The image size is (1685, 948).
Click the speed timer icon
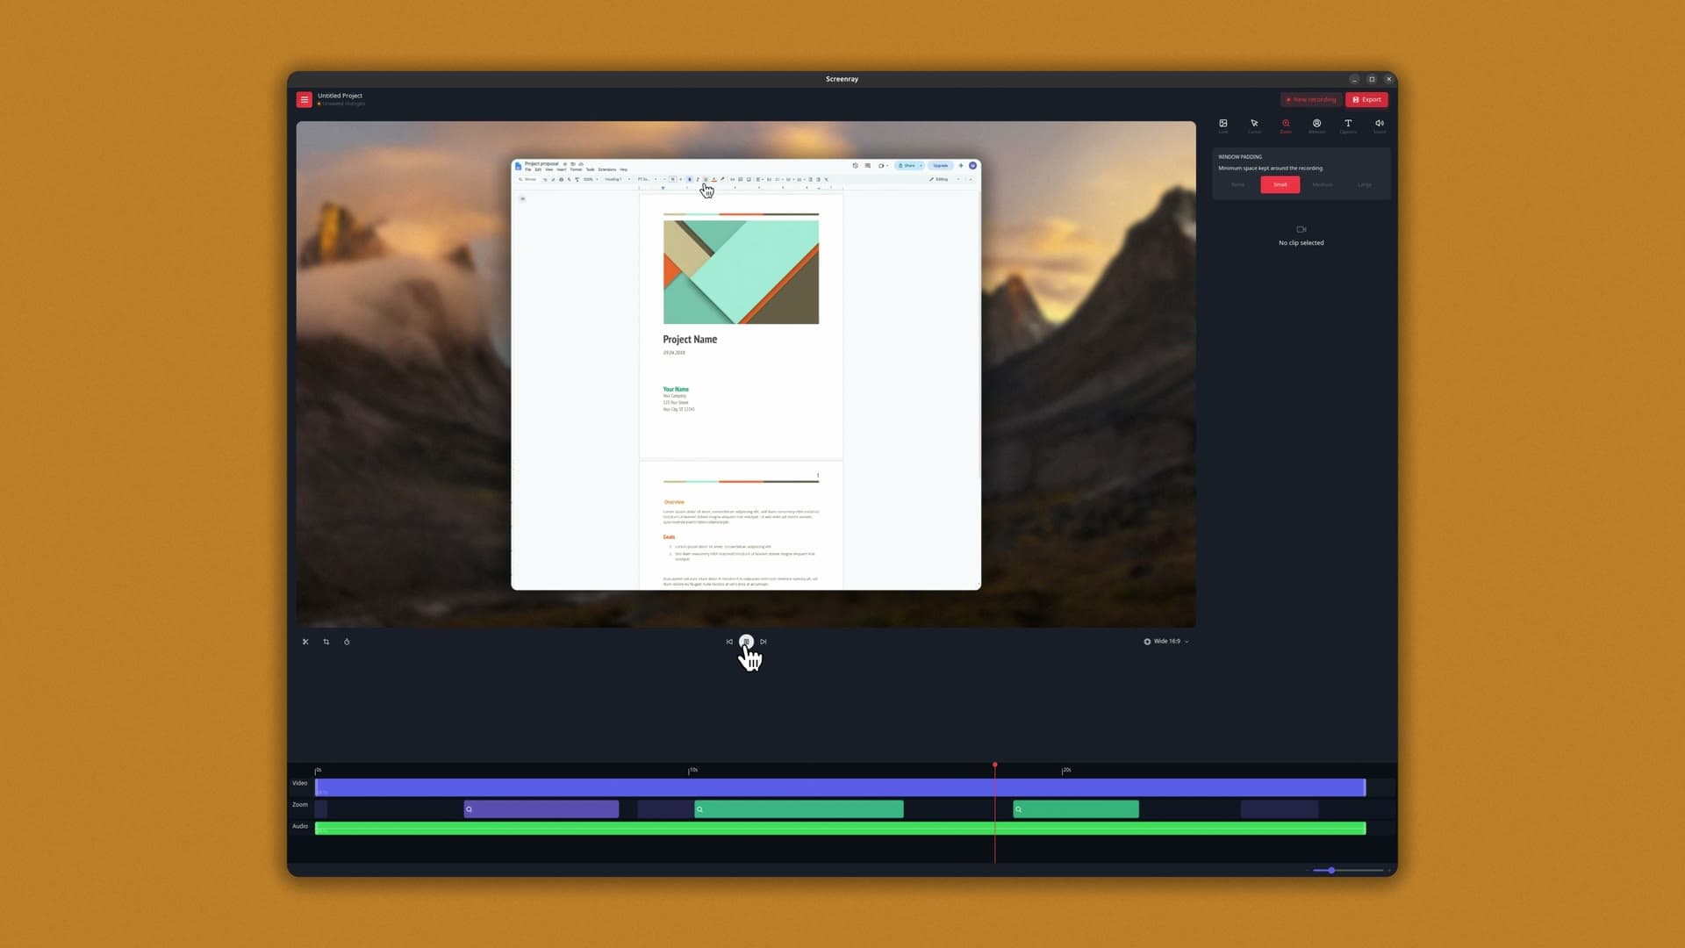pyautogui.click(x=347, y=642)
